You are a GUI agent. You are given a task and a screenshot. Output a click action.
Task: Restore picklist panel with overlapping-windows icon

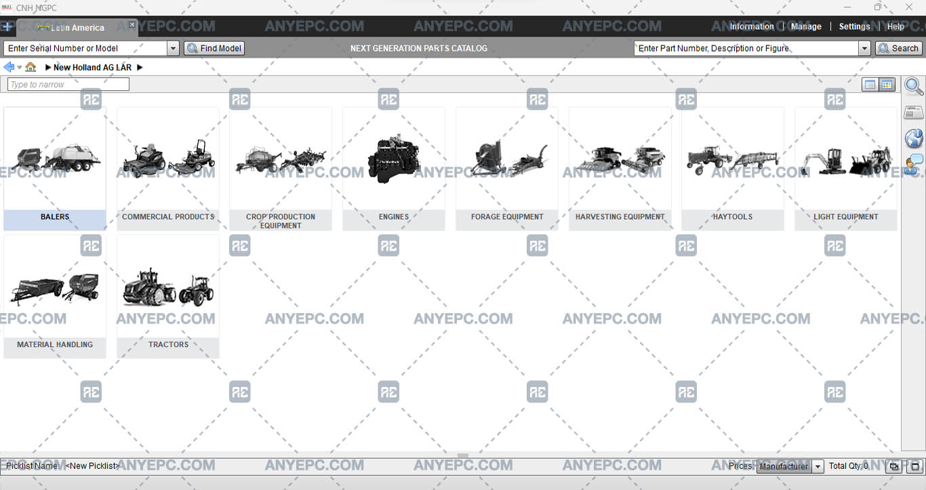(894, 466)
